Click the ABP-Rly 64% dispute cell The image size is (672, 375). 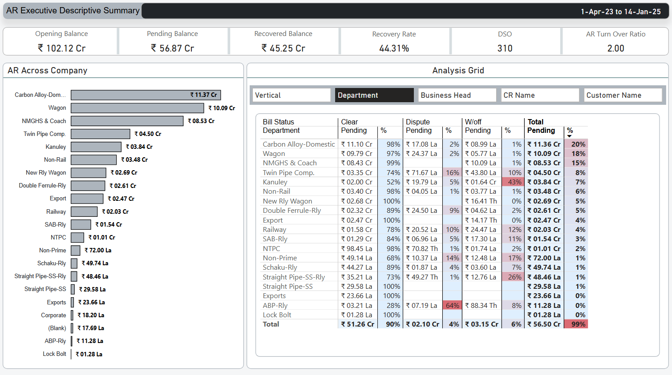[452, 305]
